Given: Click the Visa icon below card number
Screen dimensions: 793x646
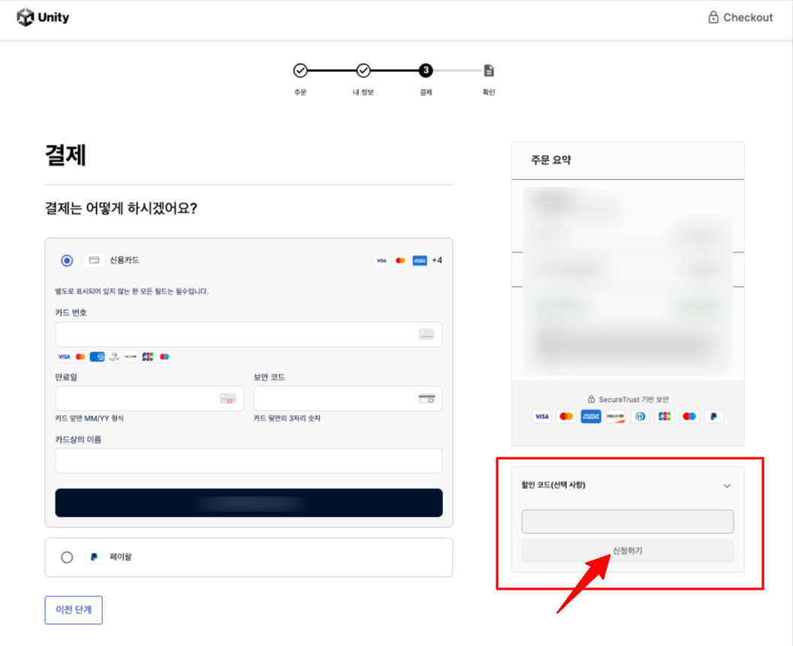Looking at the screenshot, I should coord(64,357).
